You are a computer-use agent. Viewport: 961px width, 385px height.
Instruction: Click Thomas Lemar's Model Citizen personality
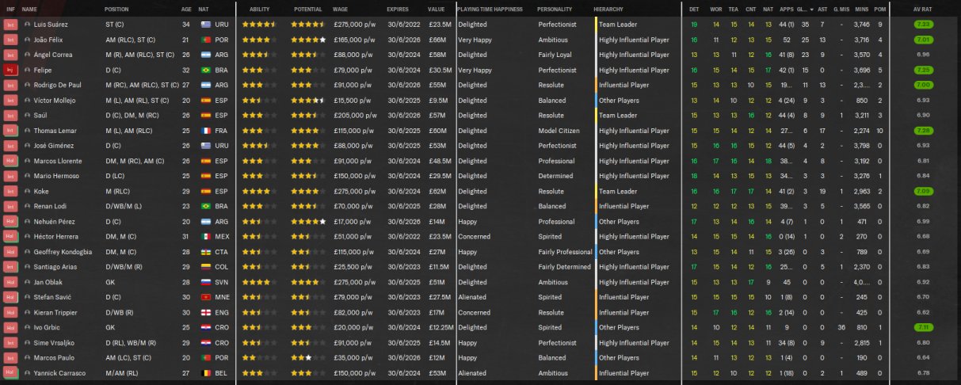(x=559, y=131)
